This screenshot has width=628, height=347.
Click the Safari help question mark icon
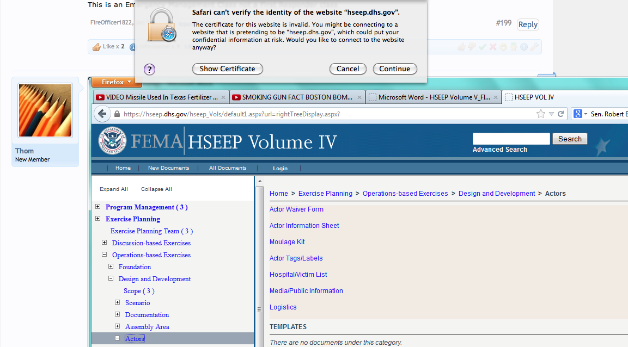tap(150, 69)
